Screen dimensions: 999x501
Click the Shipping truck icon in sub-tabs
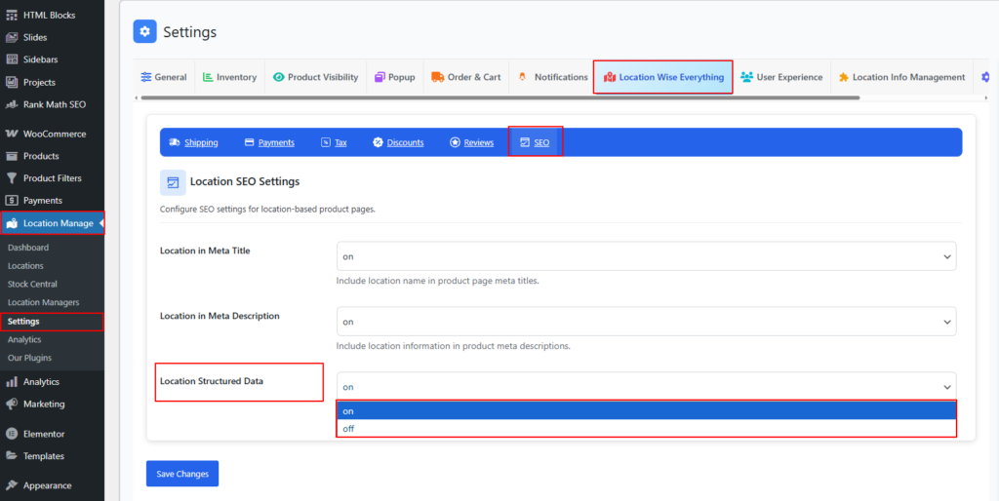(175, 142)
